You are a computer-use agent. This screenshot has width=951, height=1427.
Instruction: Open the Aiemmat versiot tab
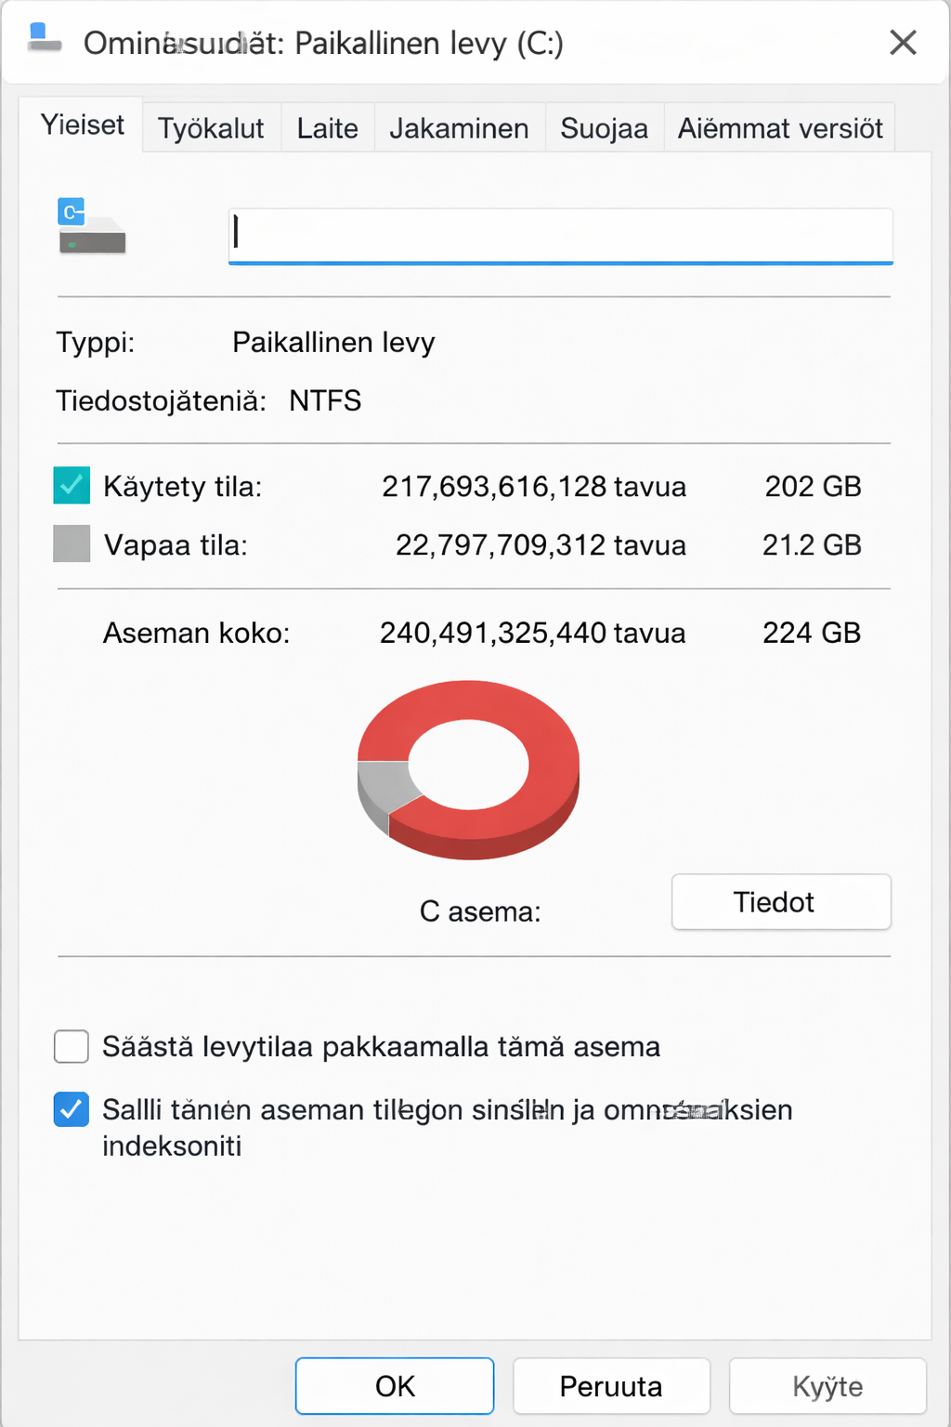(x=780, y=128)
